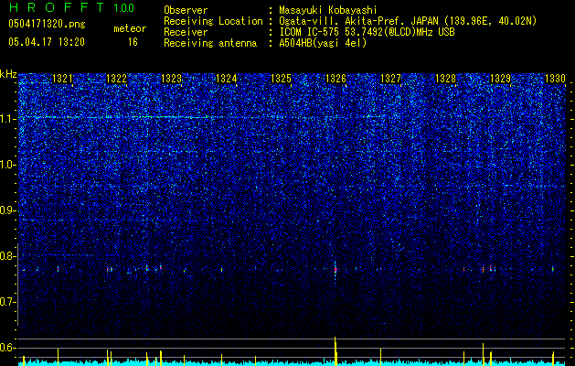The image size is (575, 366).
Task: Click the 1325 time marker
Action: 282,79
